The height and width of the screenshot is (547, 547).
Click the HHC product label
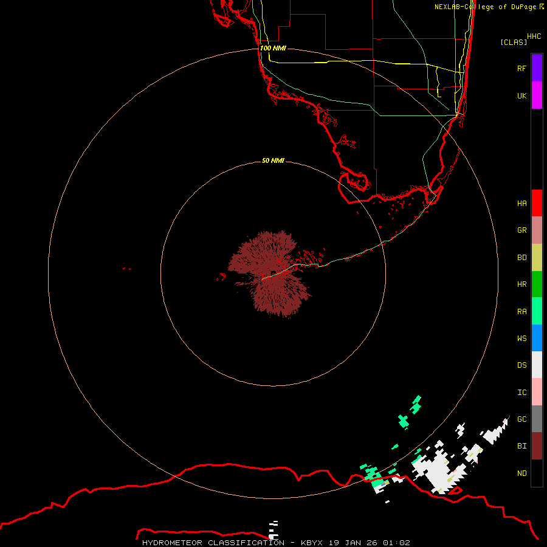point(534,36)
